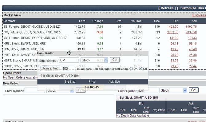This screenshot has width=206, height=122.
Task: Click the YM futures bid 13132
Action: [174, 38]
